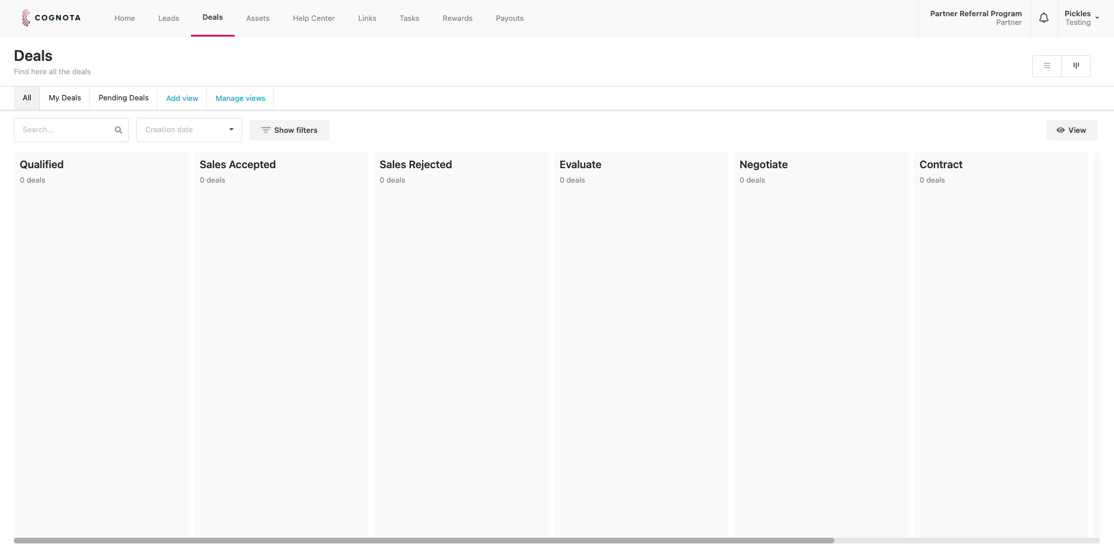This screenshot has width=1114, height=558.
Task: Open Pickles Testing user menu
Action: [x=1081, y=18]
